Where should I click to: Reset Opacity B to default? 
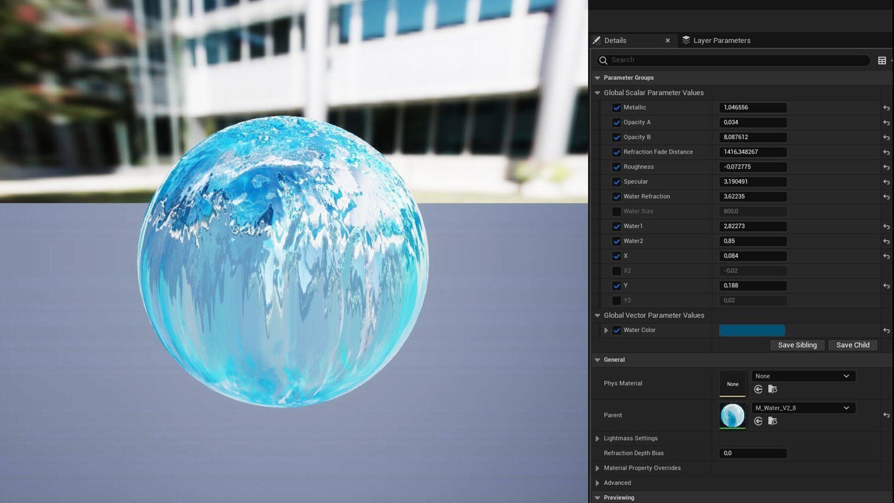886,138
